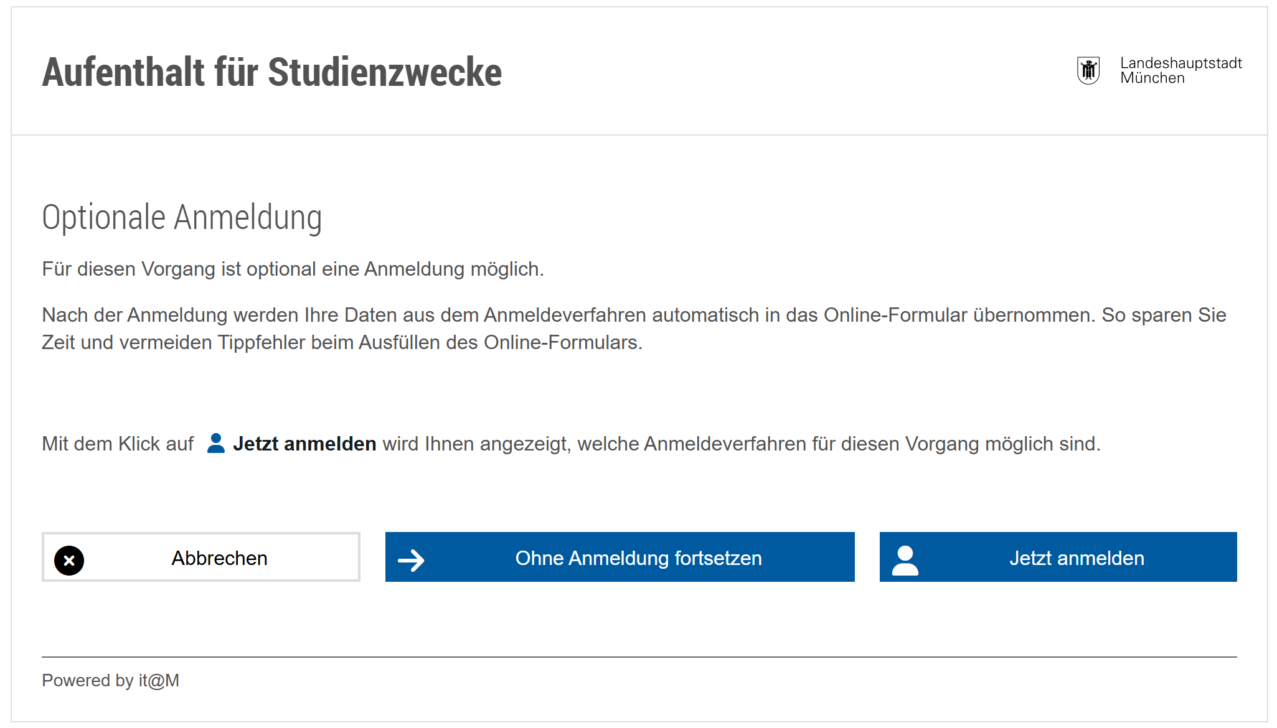
Task: Click the blue person icon in the text
Action: [215, 443]
